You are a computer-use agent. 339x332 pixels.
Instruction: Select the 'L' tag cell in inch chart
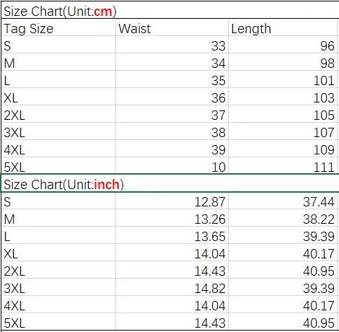coord(58,235)
